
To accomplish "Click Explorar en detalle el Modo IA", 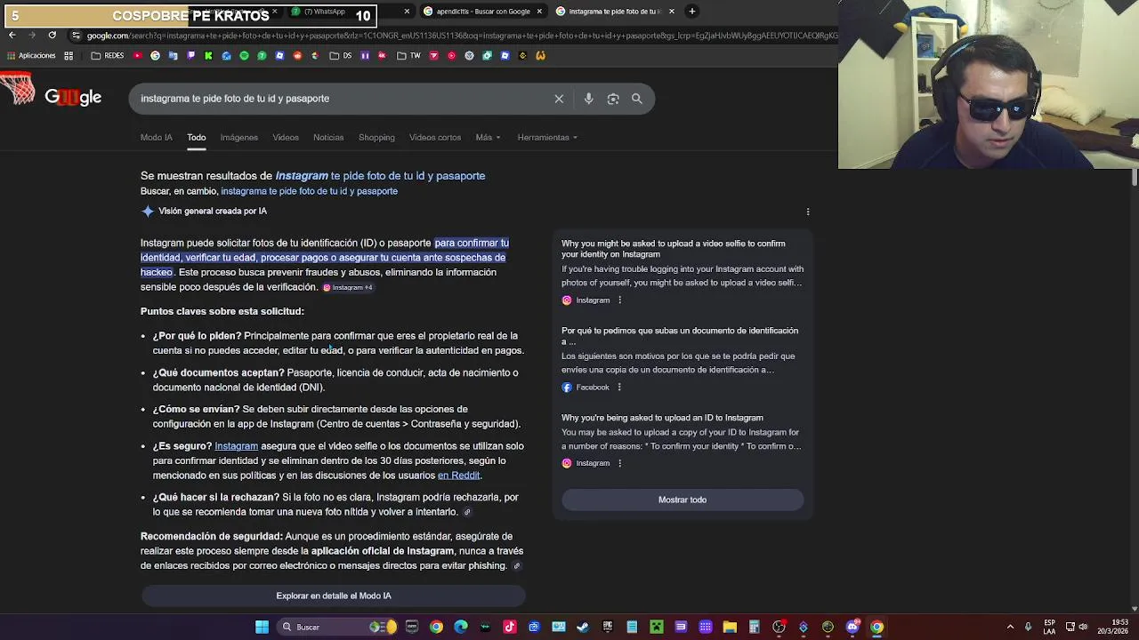I will pyautogui.click(x=334, y=596).
